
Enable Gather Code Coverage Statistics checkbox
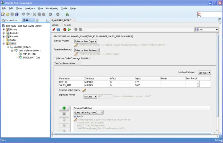[55, 59]
